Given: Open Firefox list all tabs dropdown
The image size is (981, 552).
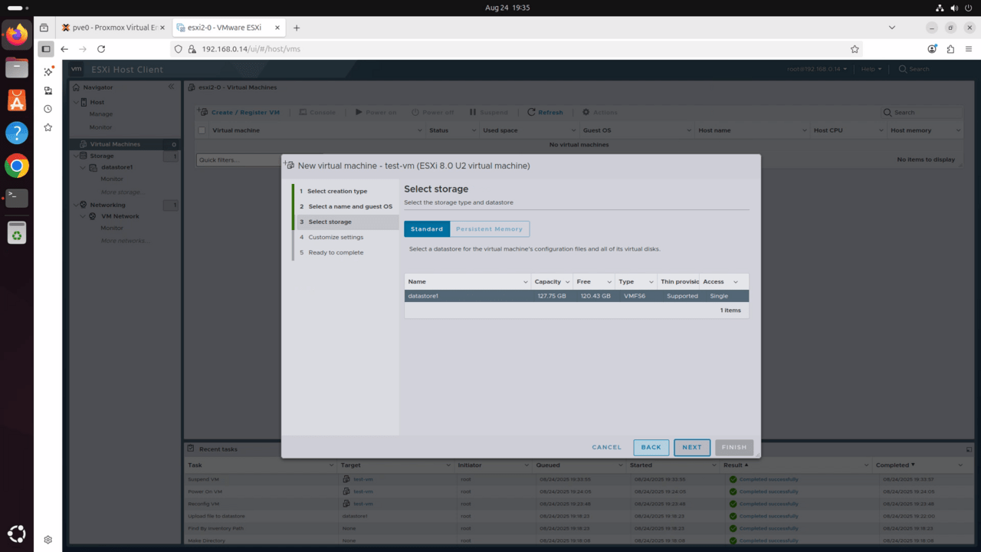Looking at the screenshot, I should [x=892, y=28].
